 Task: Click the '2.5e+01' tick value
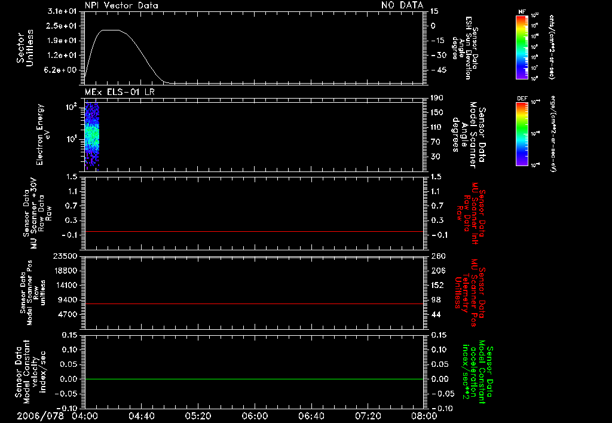(62, 26)
